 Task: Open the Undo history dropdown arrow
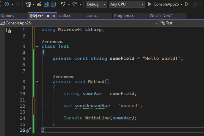69,4
